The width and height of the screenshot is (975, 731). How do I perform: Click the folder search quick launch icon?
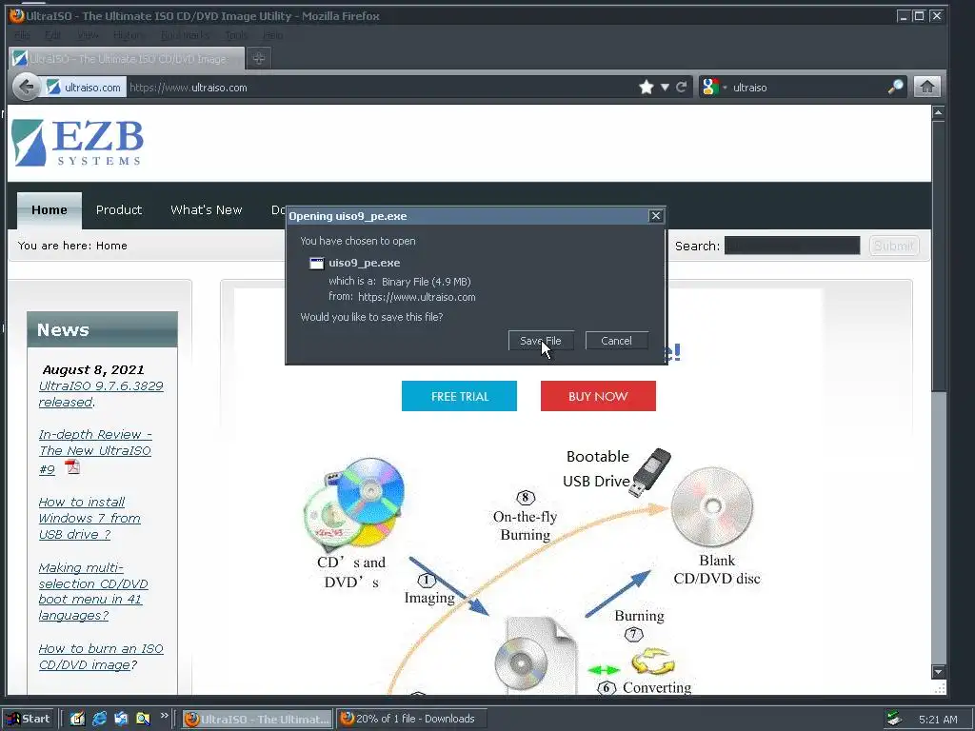[143, 719]
